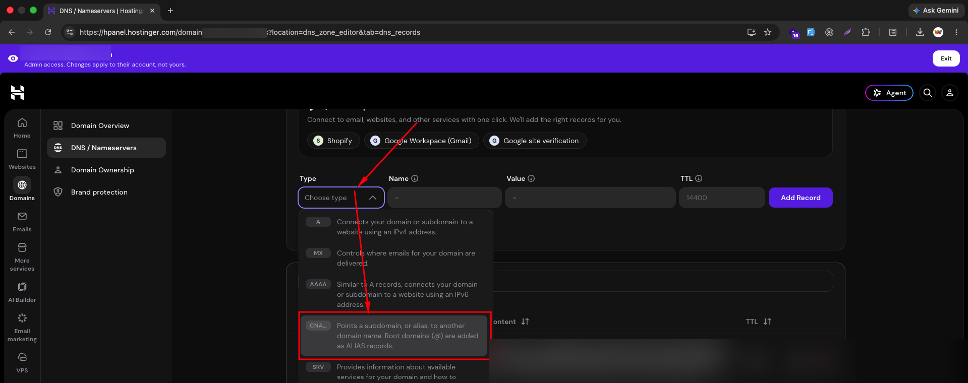Click the Exit admin access button
The image size is (968, 383).
point(946,58)
